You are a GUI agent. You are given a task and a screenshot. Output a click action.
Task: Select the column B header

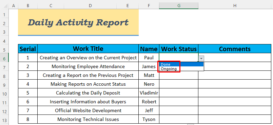(28, 6)
